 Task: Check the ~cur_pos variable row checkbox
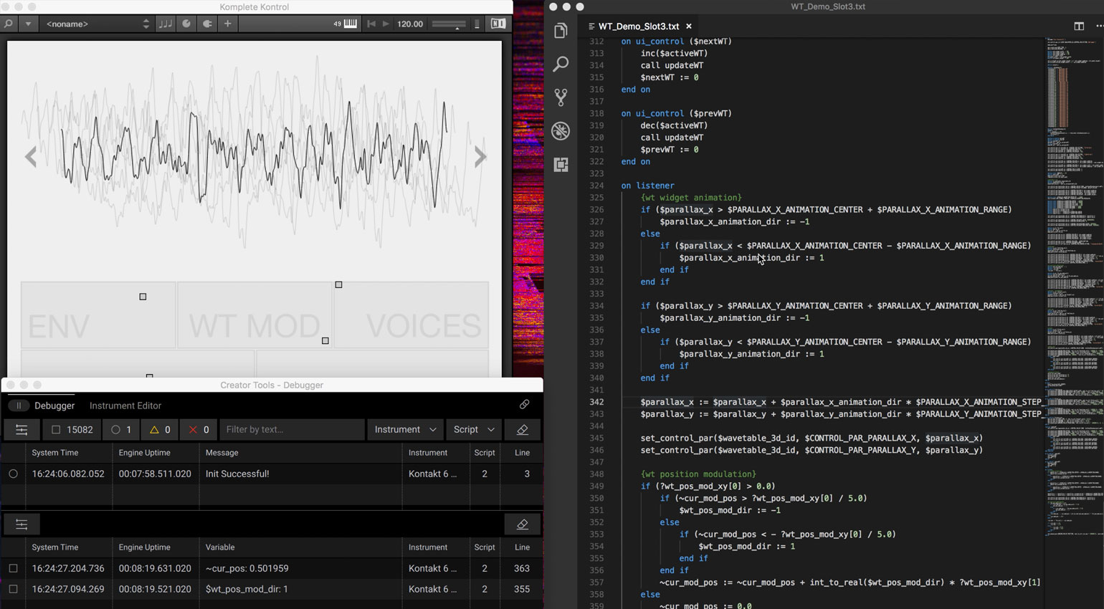click(13, 568)
